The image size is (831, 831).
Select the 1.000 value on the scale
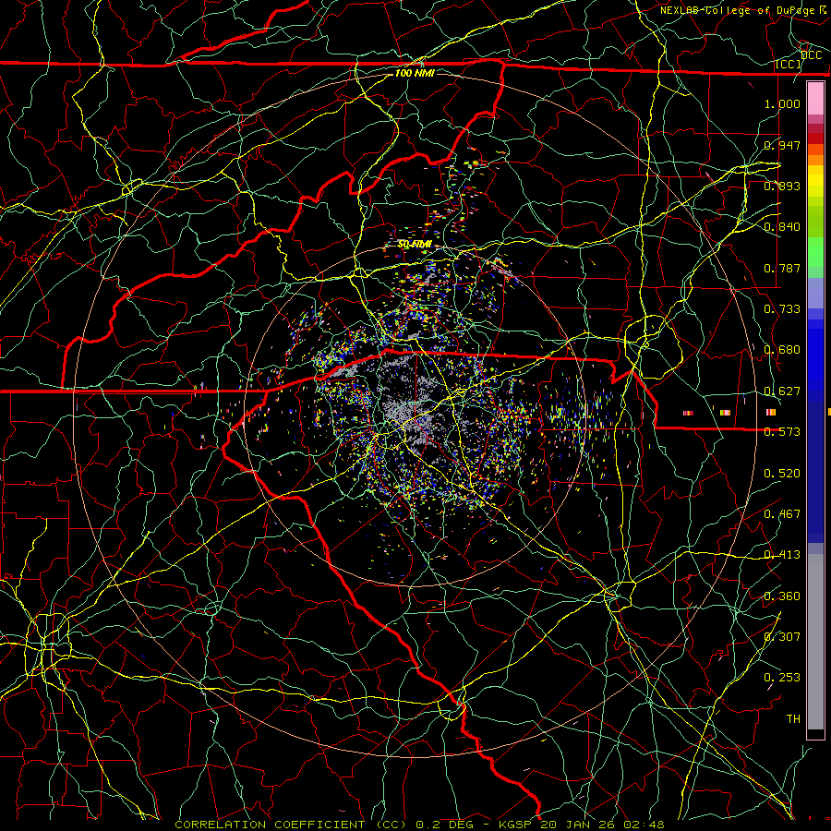tap(782, 103)
